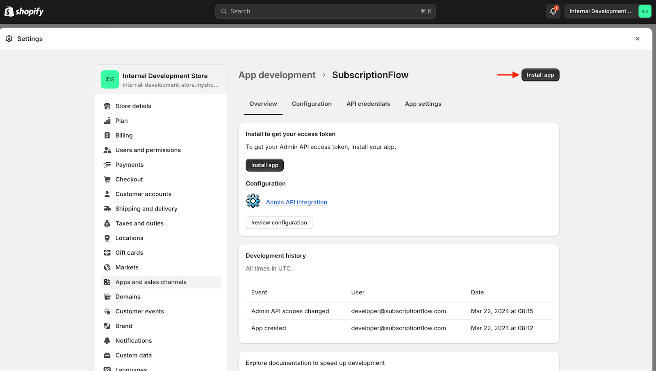Click the Billing receipt icon

click(107, 136)
